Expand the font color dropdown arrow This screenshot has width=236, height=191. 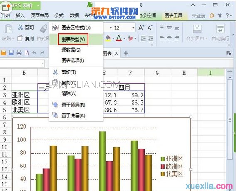[124, 38]
